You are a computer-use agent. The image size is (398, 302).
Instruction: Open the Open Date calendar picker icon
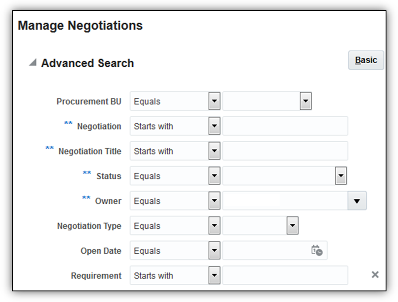317,251
